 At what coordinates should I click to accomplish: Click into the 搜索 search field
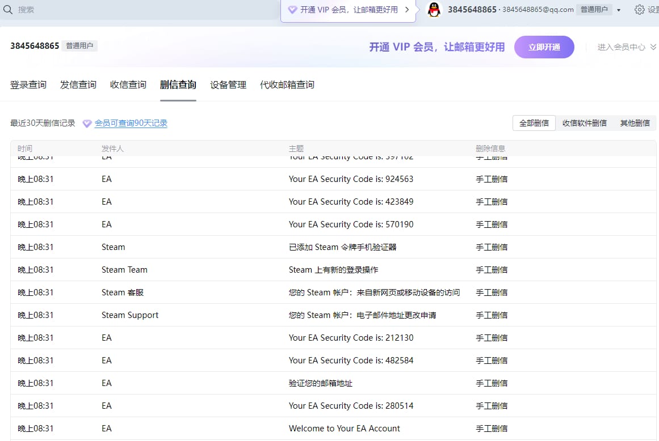point(142,10)
